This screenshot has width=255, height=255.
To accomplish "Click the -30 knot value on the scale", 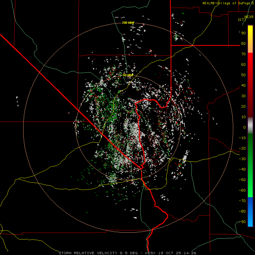I will click(x=242, y=159).
